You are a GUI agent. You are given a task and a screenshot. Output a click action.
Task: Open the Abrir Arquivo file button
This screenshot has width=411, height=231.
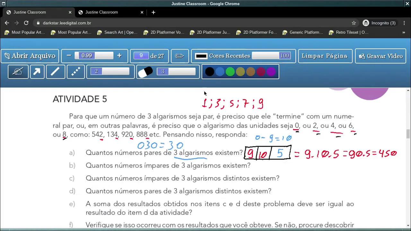coord(30,56)
